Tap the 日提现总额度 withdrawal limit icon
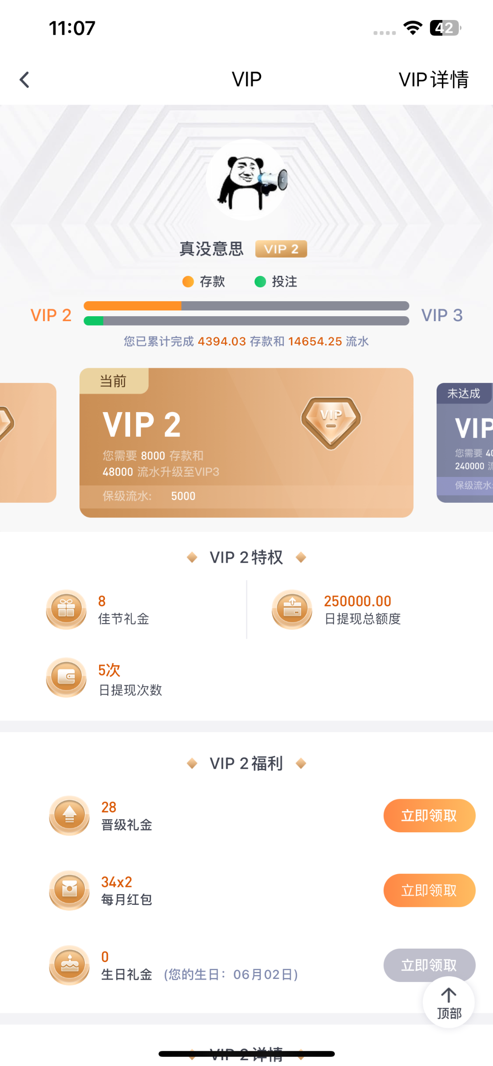The image size is (493, 1066). point(292,609)
